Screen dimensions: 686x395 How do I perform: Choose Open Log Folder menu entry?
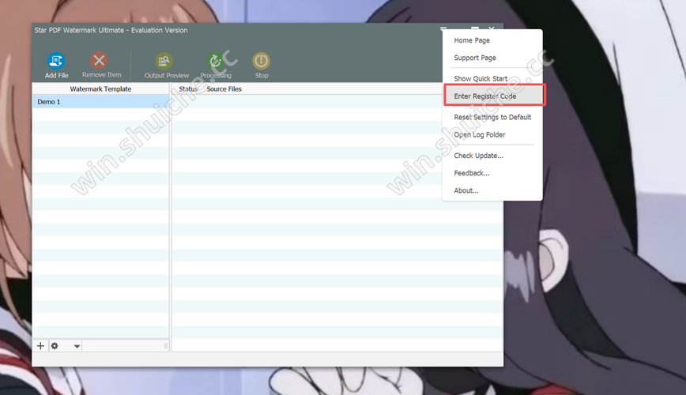click(x=479, y=135)
